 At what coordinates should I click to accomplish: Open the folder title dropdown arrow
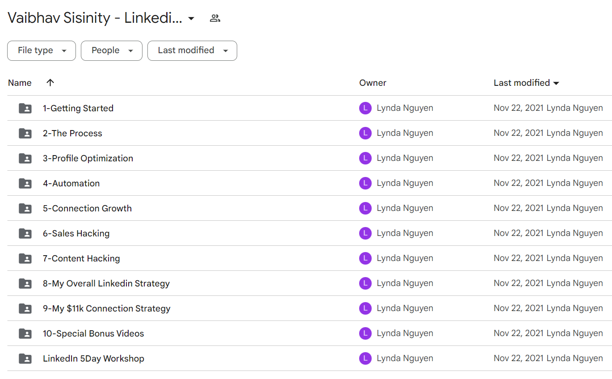click(x=191, y=19)
